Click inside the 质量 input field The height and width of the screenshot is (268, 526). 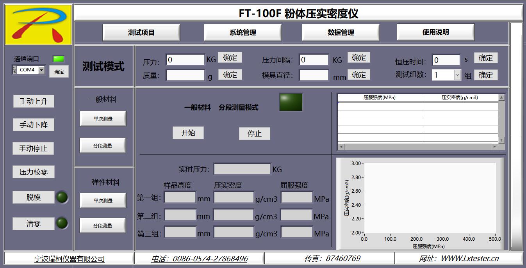(x=185, y=75)
